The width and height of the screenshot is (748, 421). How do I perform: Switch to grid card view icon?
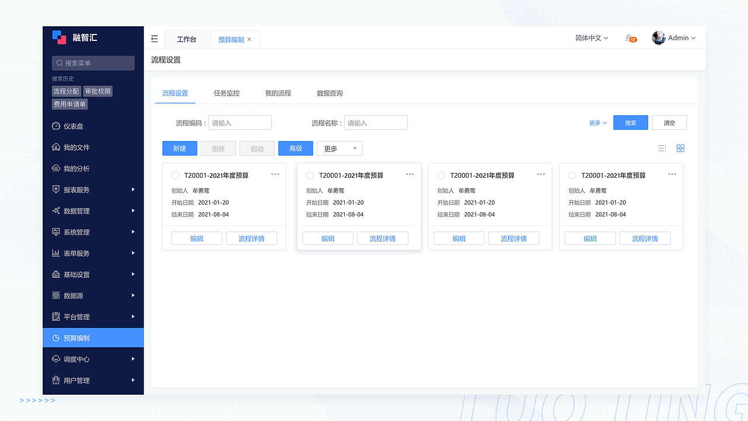(680, 149)
